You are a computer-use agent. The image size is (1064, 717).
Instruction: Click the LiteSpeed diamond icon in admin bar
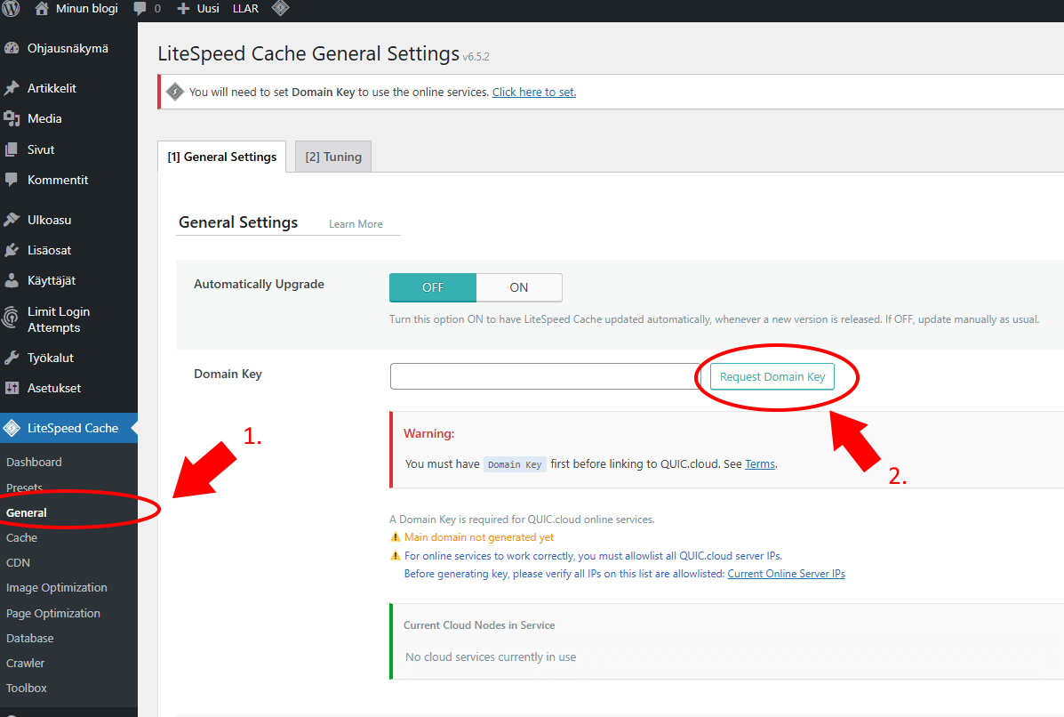pos(280,8)
